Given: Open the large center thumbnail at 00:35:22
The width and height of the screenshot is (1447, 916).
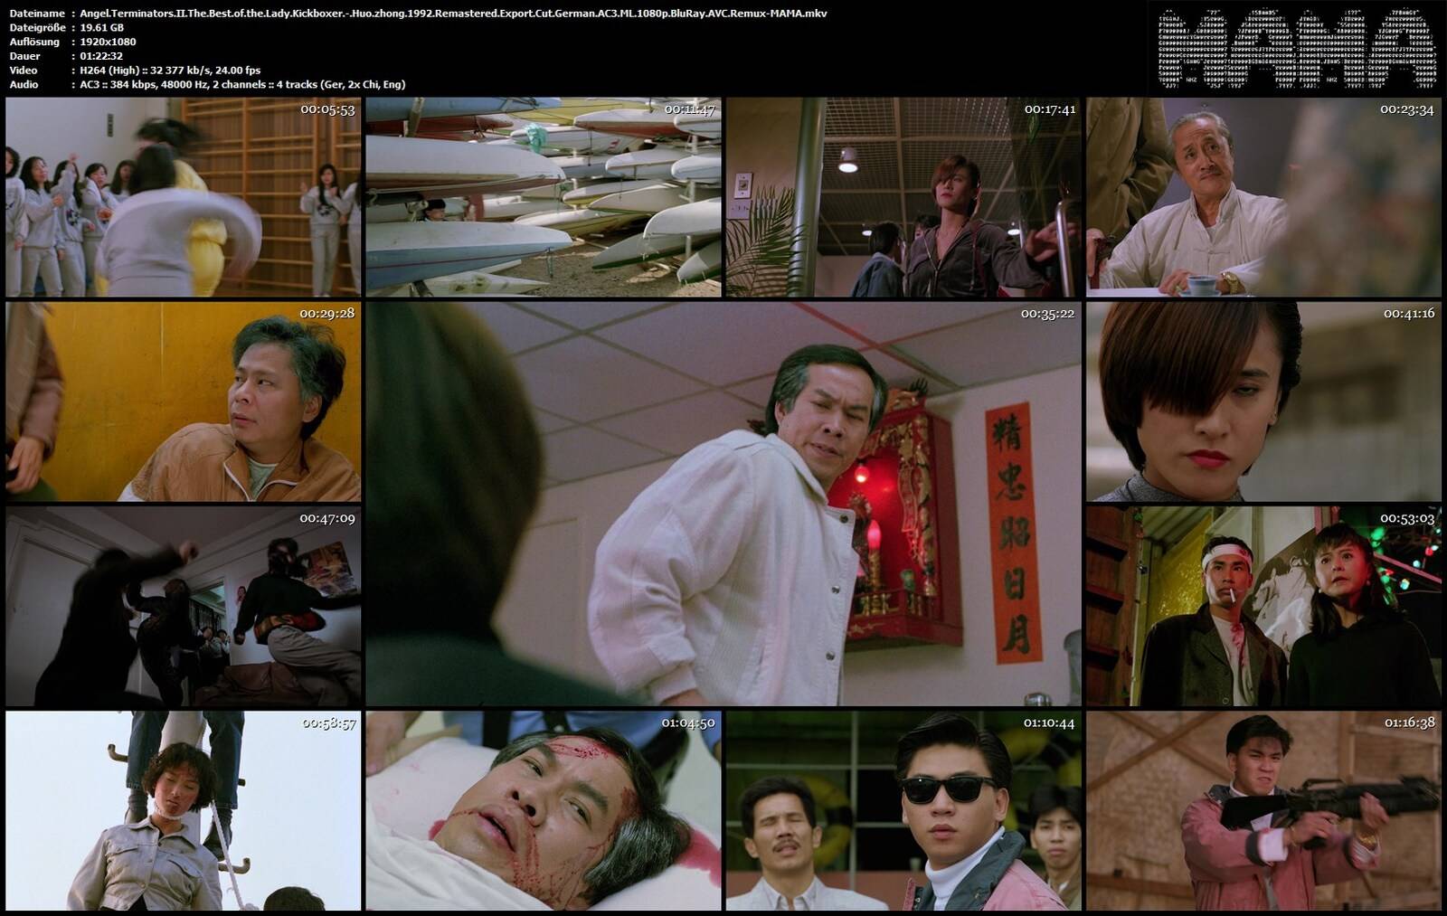Looking at the screenshot, I should click(723, 504).
